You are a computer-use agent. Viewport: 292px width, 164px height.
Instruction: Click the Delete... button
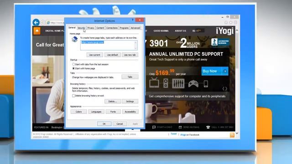tap(113, 101)
